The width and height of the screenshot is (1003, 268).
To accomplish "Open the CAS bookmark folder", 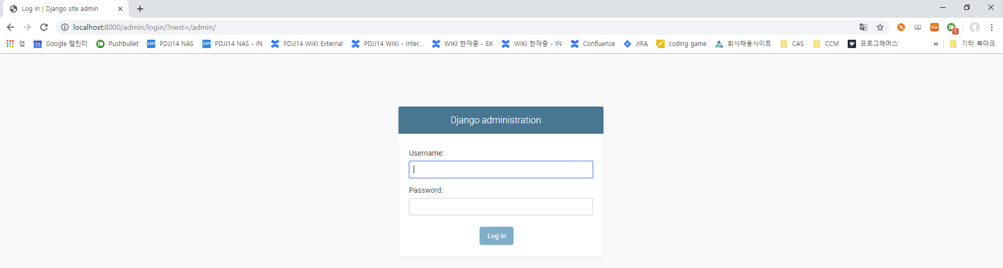I will click(x=792, y=44).
